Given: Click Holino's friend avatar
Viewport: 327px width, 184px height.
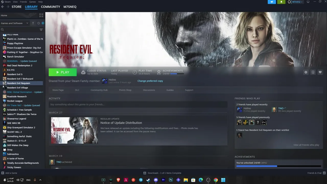Looking at the screenshot, I should (x=239, y=110).
